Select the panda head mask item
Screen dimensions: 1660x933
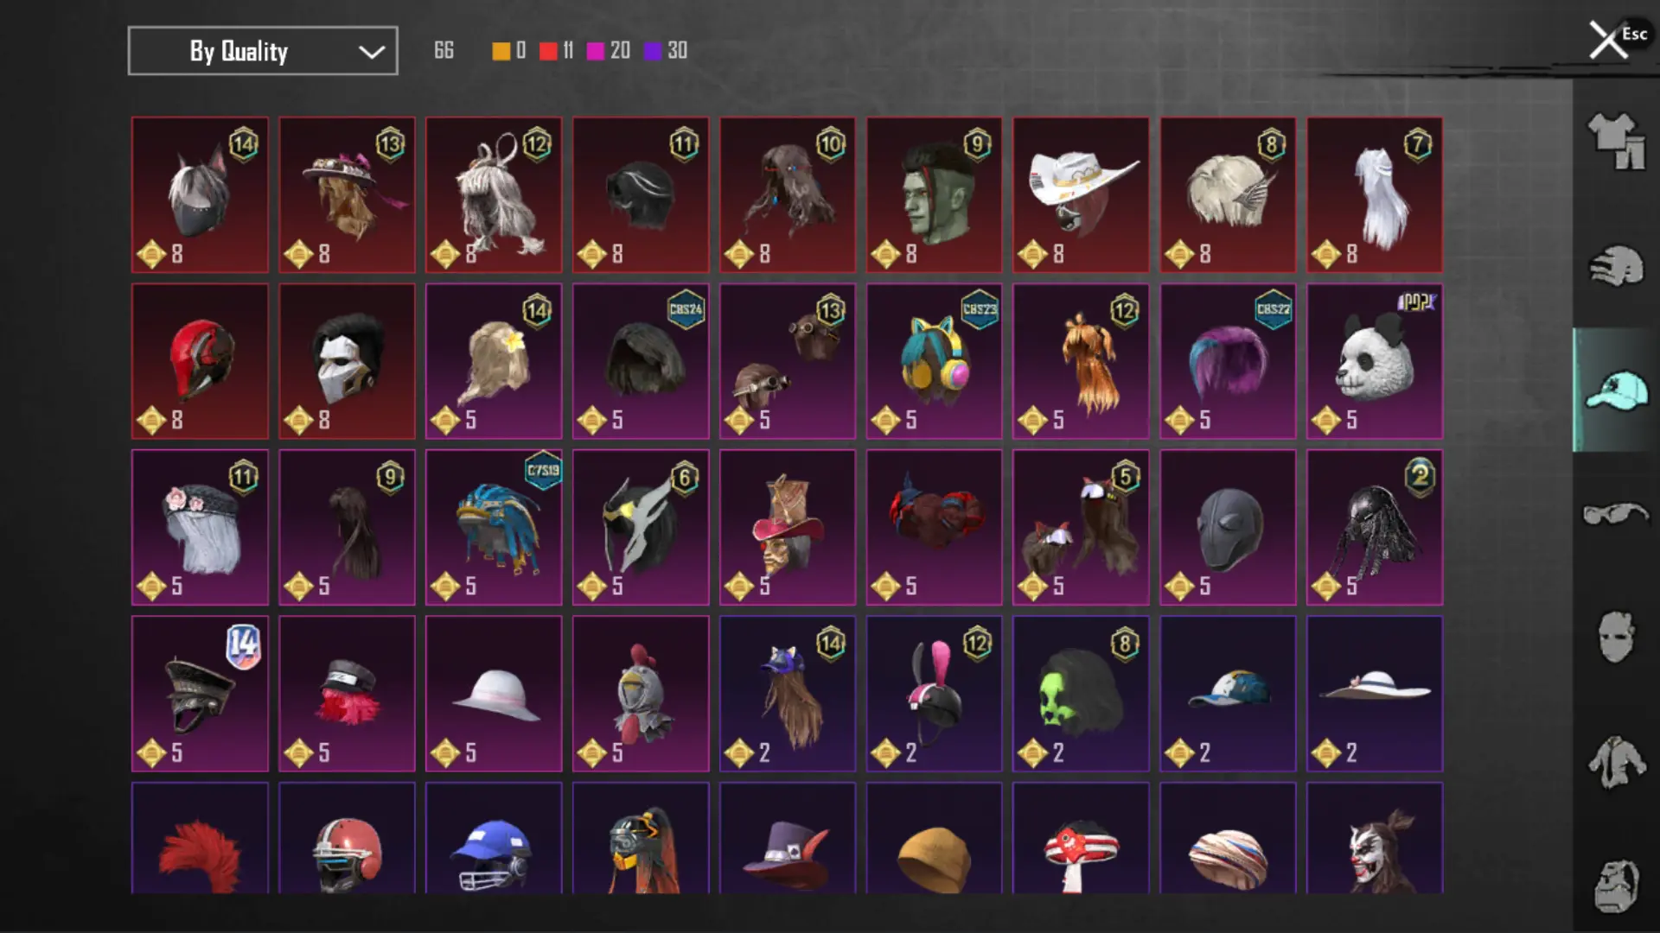[x=1375, y=361]
